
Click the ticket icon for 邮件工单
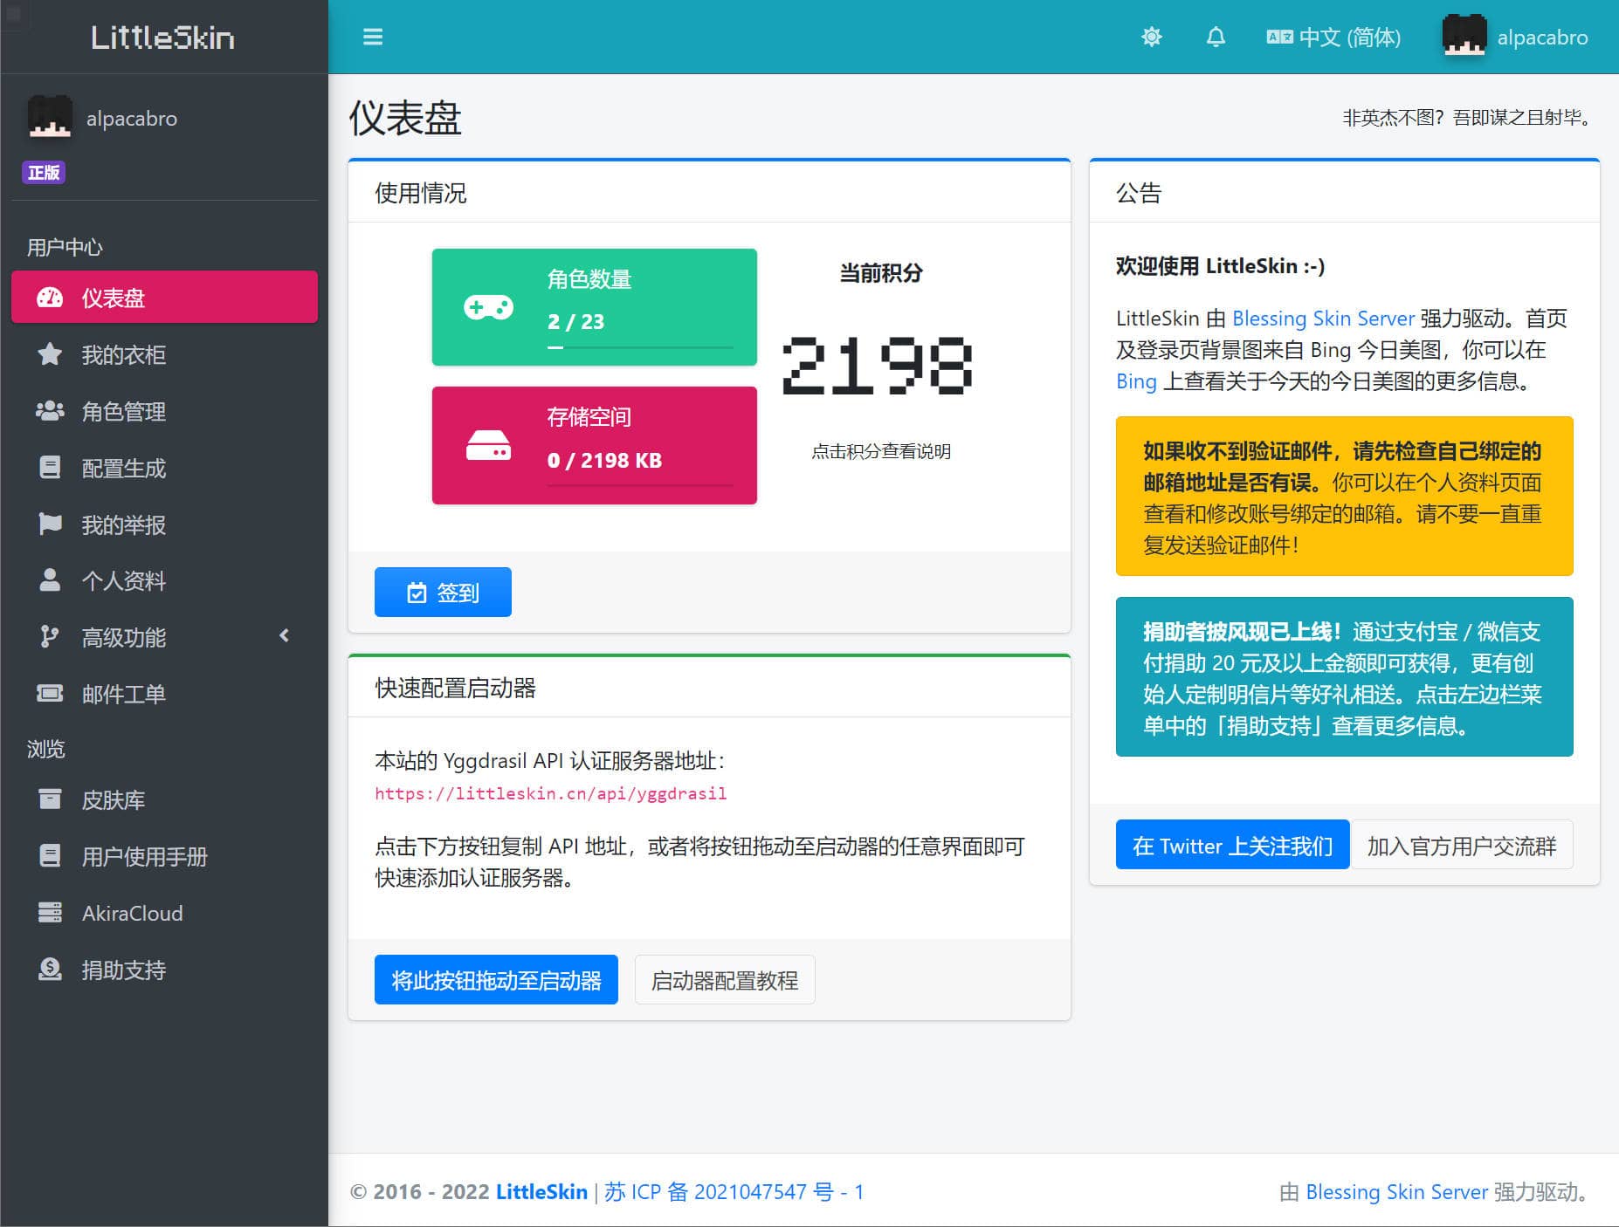[50, 694]
